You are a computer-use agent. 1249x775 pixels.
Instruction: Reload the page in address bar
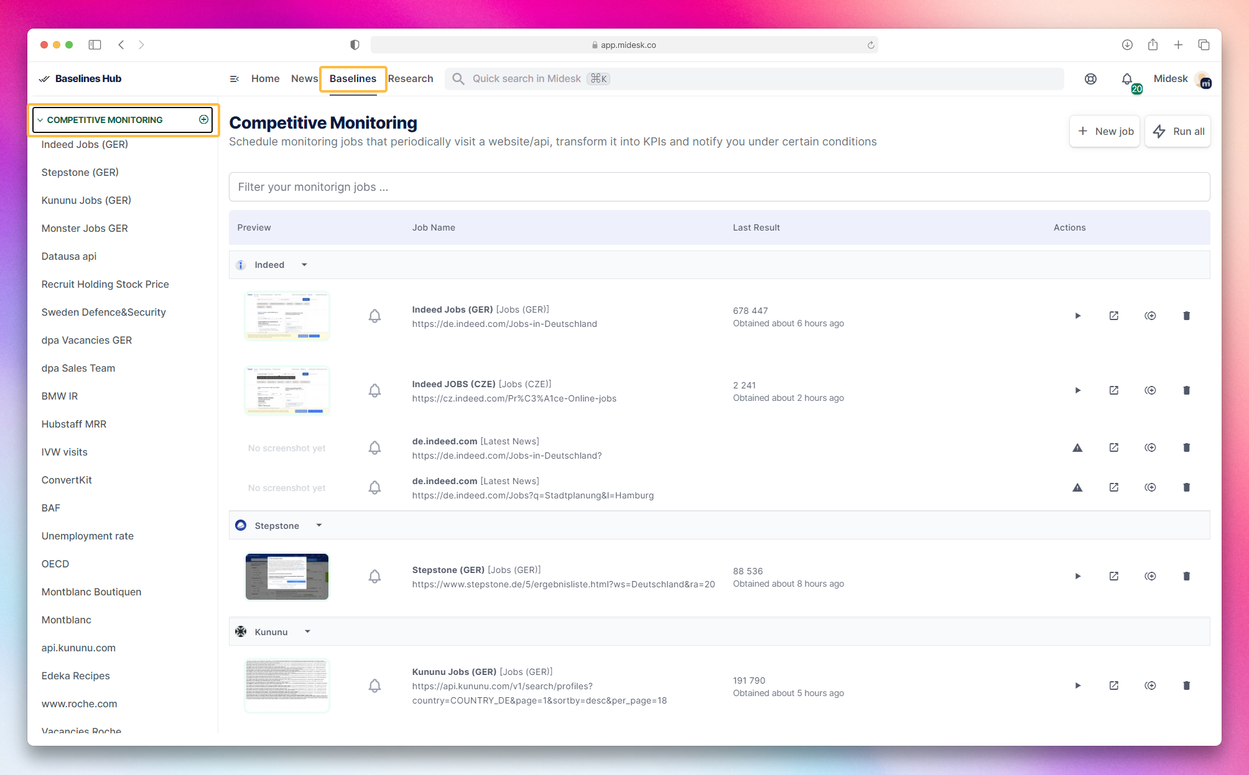(x=871, y=45)
